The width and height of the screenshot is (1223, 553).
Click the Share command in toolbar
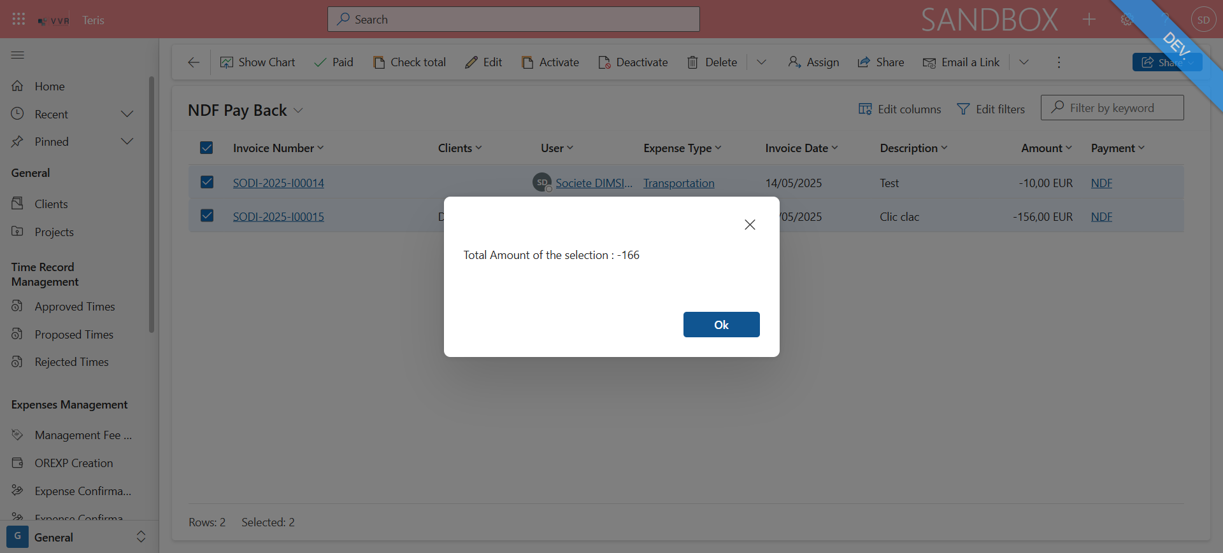(x=881, y=62)
